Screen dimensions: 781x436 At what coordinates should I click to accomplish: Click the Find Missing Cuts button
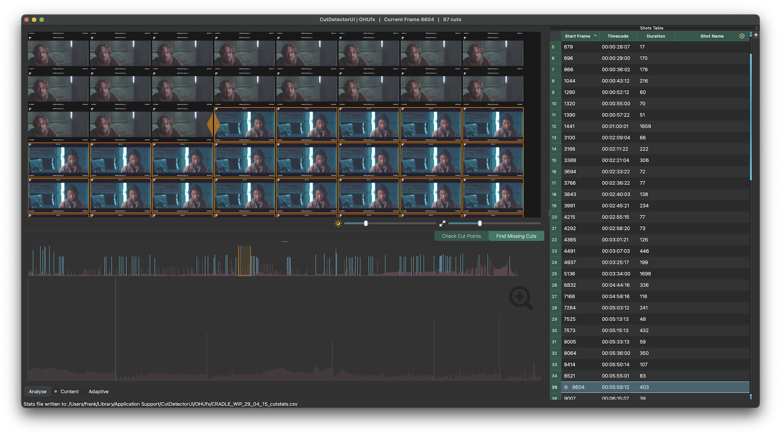(x=516, y=236)
